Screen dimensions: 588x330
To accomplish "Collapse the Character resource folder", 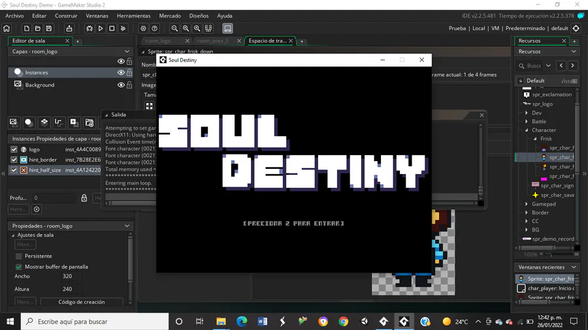I will (x=527, y=130).
